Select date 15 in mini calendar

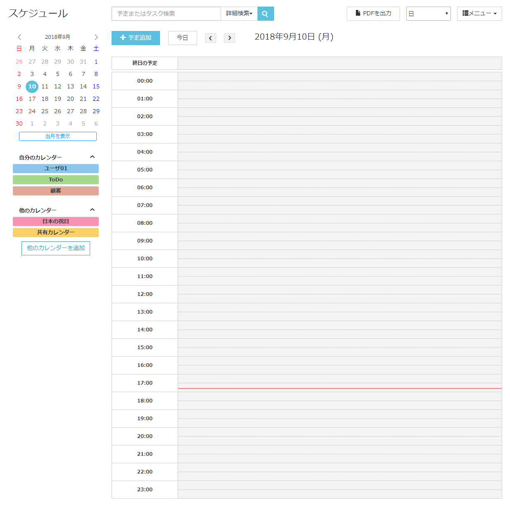click(x=96, y=87)
